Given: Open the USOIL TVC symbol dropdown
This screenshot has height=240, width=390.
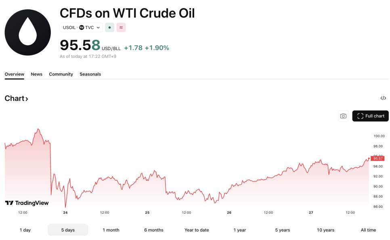Looking at the screenshot, I should click(81, 27).
